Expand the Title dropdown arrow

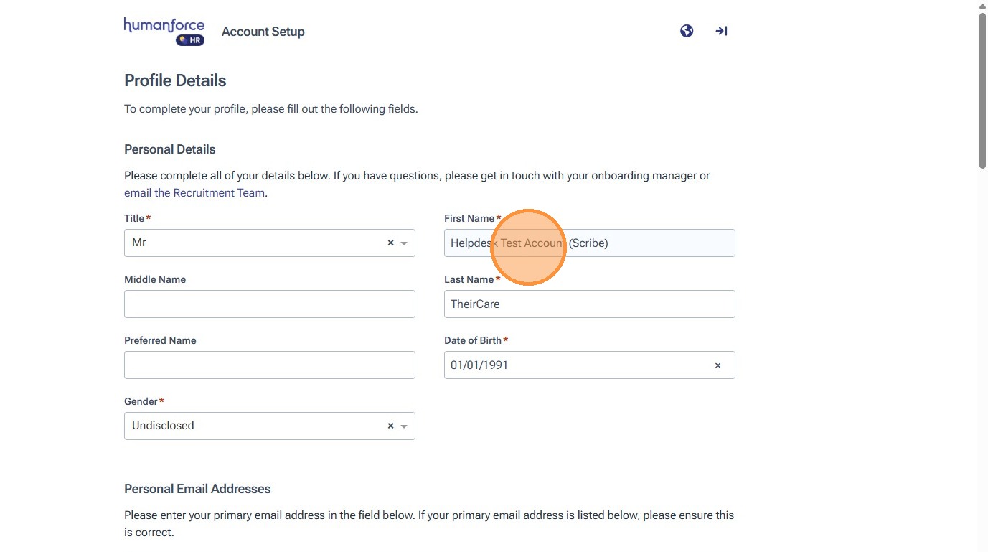coord(404,243)
